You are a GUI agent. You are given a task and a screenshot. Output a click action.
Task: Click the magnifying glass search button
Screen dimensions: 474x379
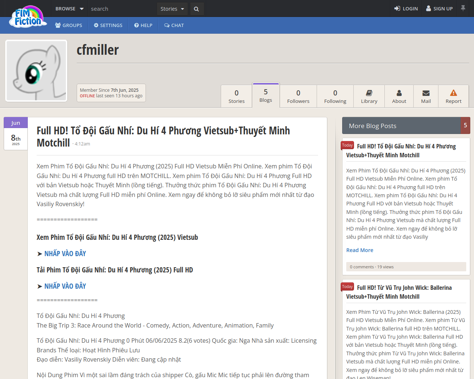pos(196,9)
